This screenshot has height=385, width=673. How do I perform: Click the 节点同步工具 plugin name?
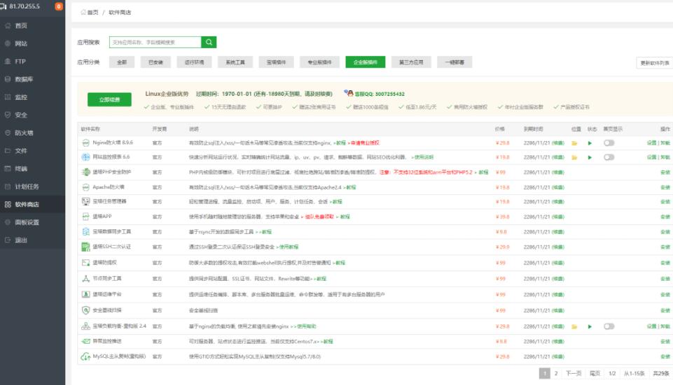point(107,279)
